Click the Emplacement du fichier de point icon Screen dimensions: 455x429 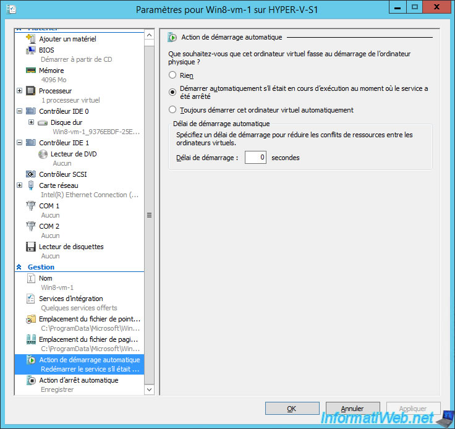[31, 319]
